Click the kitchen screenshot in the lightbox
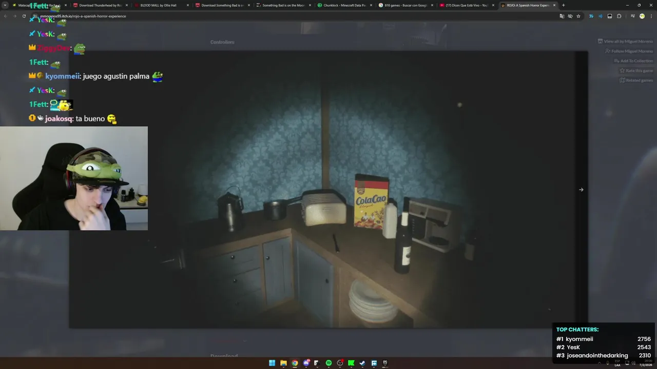 coord(328,190)
